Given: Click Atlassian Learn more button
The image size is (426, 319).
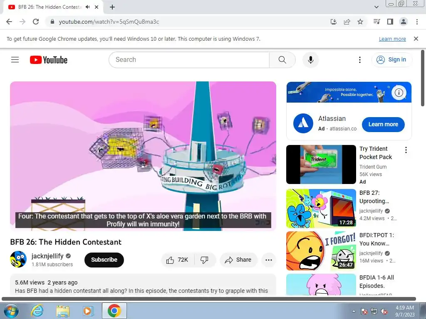Looking at the screenshot, I should point(383,124).
